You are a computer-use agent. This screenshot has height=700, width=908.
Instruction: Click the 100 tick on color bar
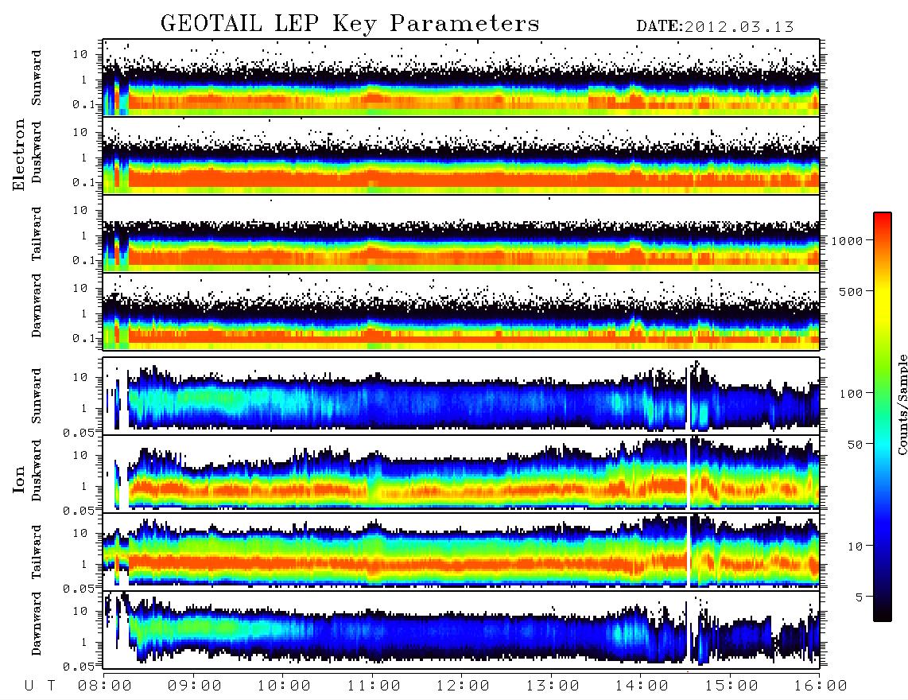pos(851,394)
